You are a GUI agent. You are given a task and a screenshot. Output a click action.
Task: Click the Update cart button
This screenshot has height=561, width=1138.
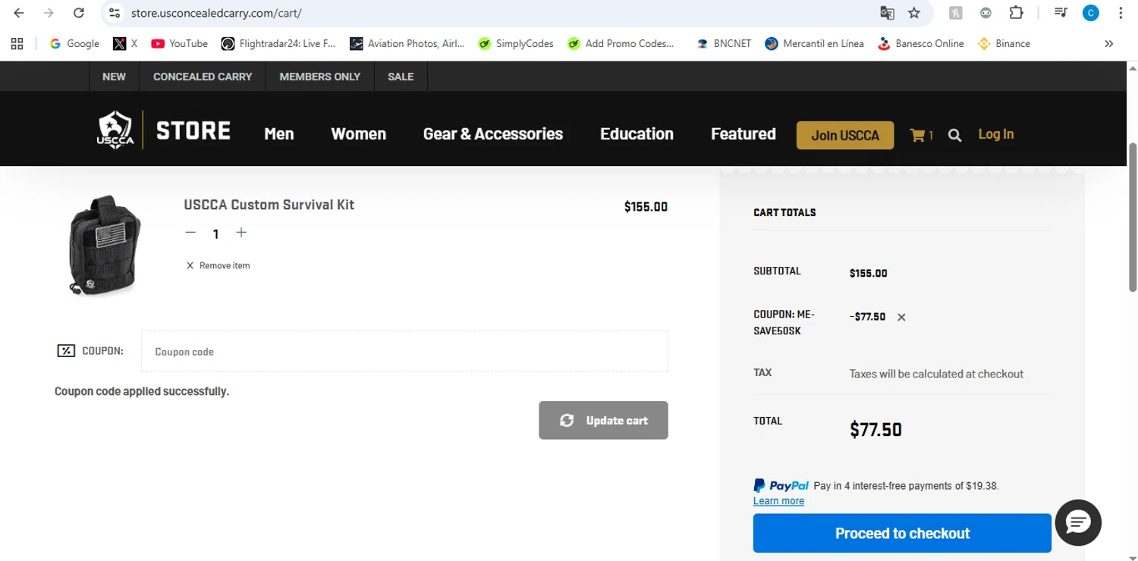[x=604, y=420]
